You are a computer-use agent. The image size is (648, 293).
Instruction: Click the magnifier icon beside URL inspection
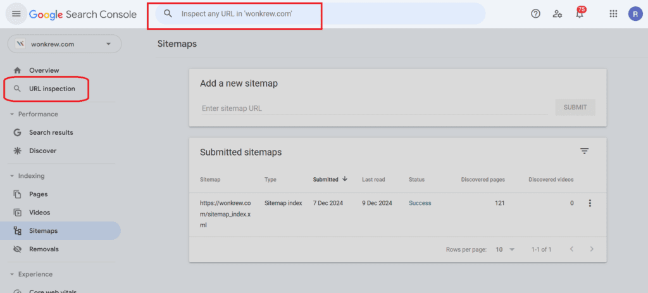click(17, 89)
